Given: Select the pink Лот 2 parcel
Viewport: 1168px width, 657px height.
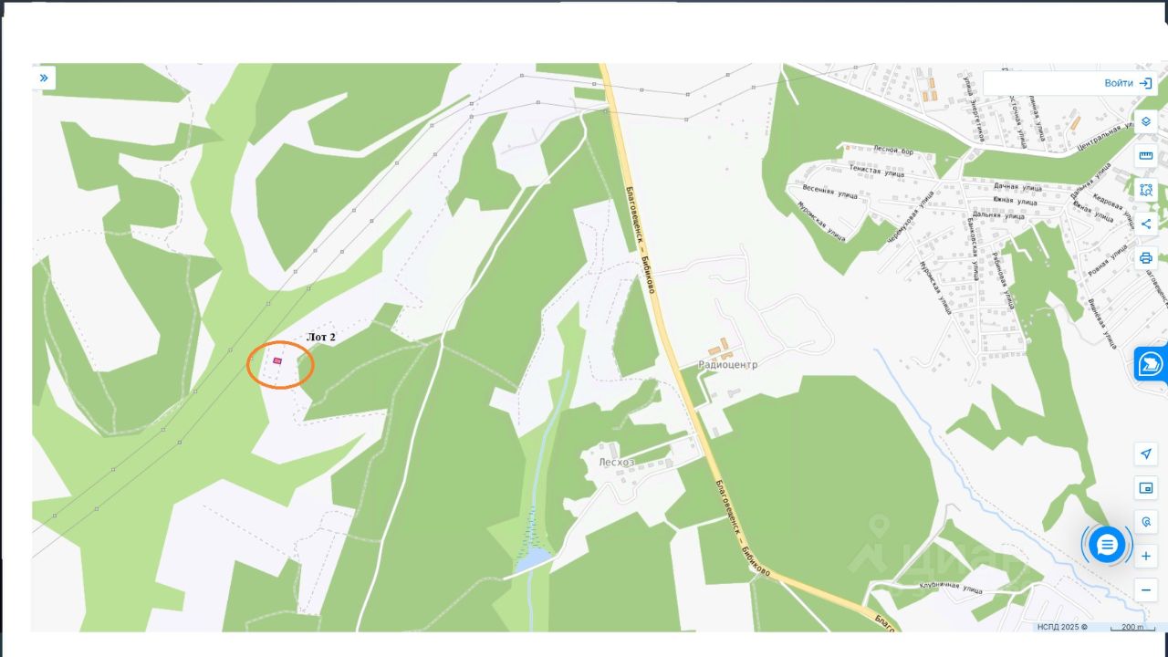Looking at the screenshot, I should pyautogui.click(x=277, y=360).
